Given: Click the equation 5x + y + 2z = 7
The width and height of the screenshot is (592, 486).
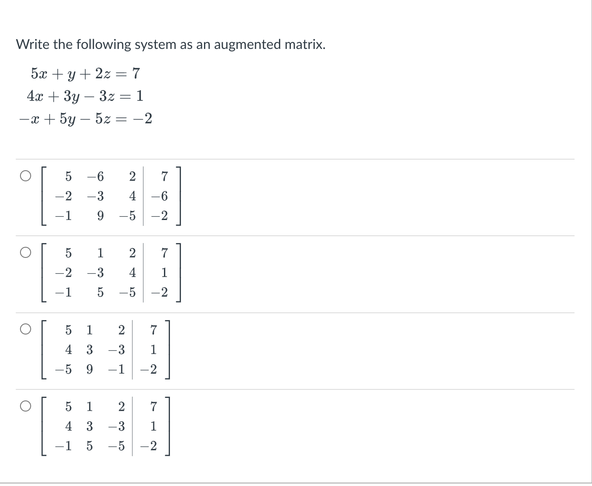Looking at the screenshot, I should (x=84, y=73).
